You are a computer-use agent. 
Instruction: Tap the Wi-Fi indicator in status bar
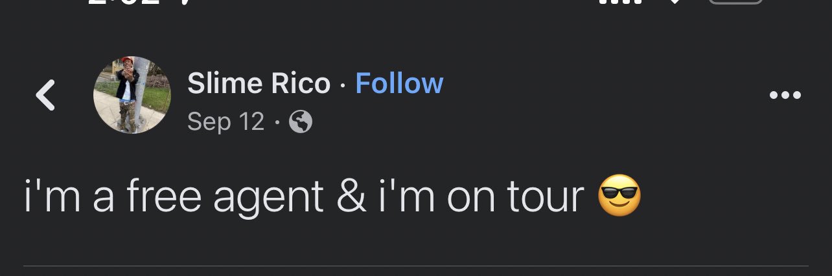tap(675, 2)
